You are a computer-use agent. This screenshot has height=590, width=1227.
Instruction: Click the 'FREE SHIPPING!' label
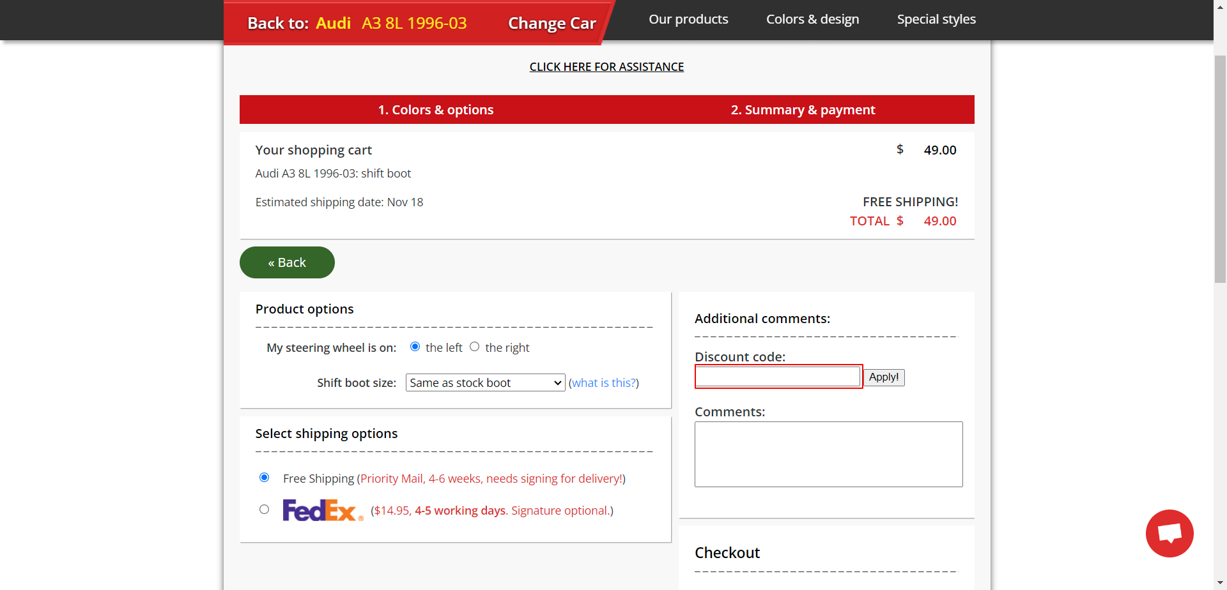tap(910, 202)
